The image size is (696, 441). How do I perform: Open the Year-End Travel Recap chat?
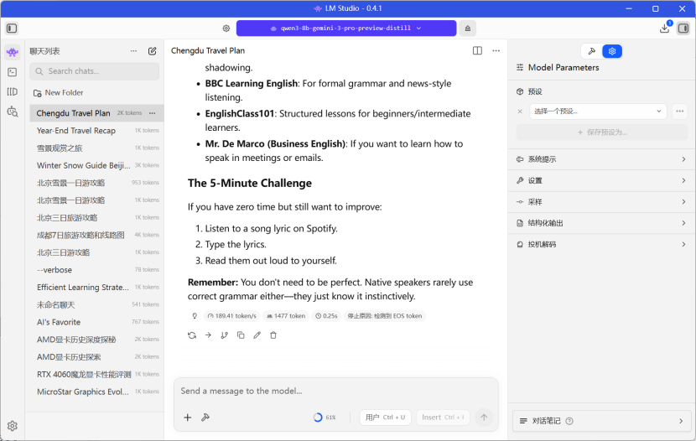tap(76, 131)
